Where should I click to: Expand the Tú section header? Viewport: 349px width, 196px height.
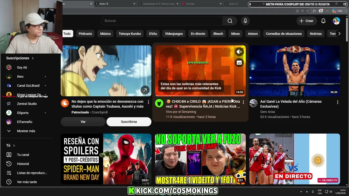pos(11,145)
